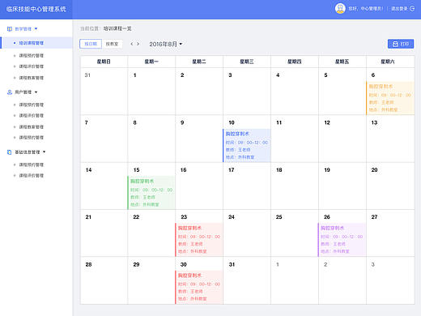Viewport: 421px width, 316px height.
Task: Click the 星期四 column header
Action: pyautogui.click(x=295, y=62)
